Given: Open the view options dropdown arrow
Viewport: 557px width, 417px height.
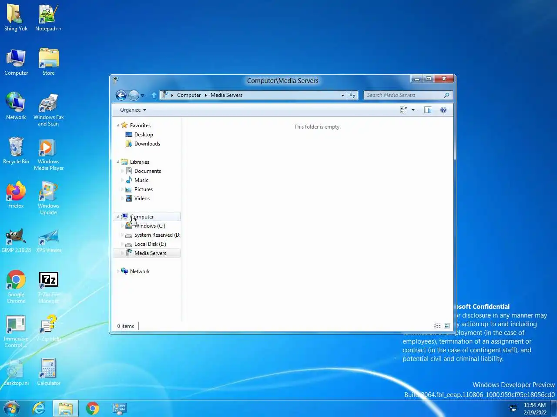Looking at the screenshot, I should [413, 110].
